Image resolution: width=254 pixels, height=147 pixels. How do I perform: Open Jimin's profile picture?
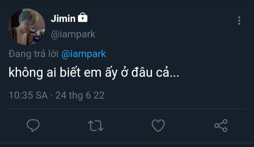pyautogui.click(x=27, y=27)
